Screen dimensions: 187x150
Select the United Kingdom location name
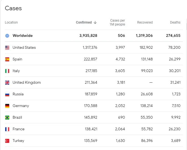coord(27,82)
